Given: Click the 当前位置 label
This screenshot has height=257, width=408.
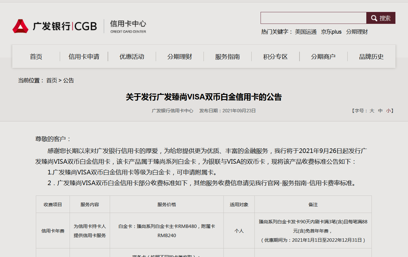Looking at the screenshot, I should pyautogui.click(x=31, y=80).
